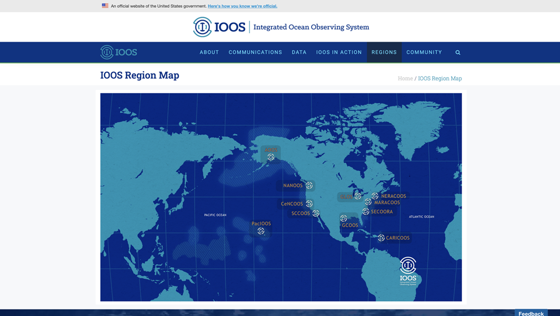Open the Data menu
Image resolution: width=560 pixels, height=316 pixels.
coord(299,52)
